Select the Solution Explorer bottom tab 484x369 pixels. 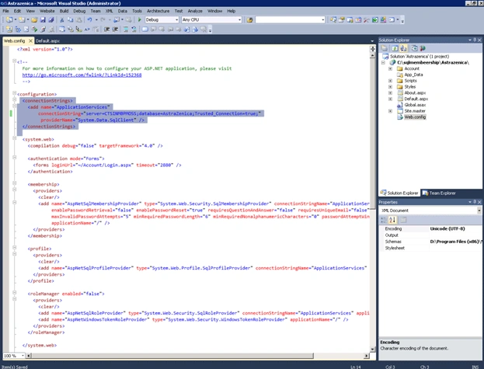(x=399, y=193)
